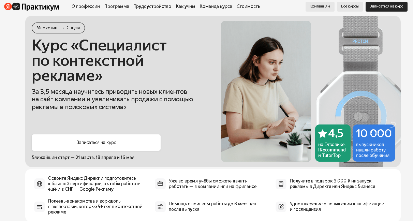The height and width of the screenshot is (221, 413).
Task: Click the book icon near 6 000 ₽ gift
Action: click(x=281, y=184)
